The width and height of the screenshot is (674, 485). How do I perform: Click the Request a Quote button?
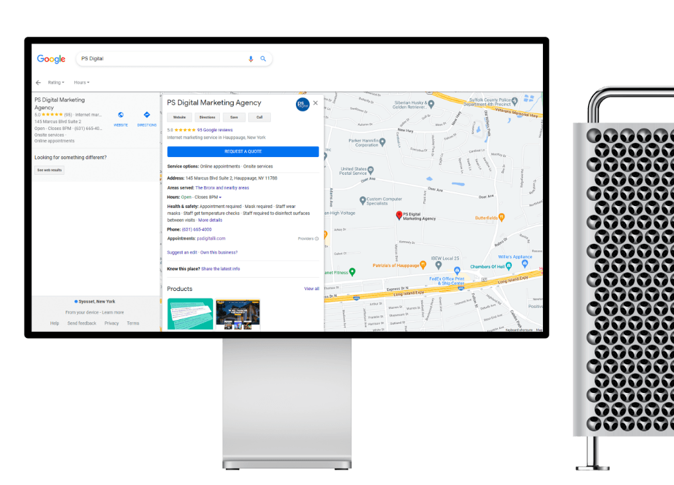pyautogui.click(x=243, y=152)
